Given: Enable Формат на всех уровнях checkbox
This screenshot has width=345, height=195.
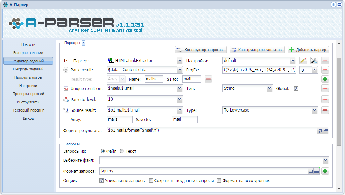Looking at the screenshot, I should pos(219,181).
